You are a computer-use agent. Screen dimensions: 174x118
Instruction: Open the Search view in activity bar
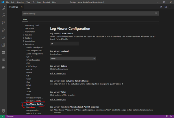pos(3,15)
